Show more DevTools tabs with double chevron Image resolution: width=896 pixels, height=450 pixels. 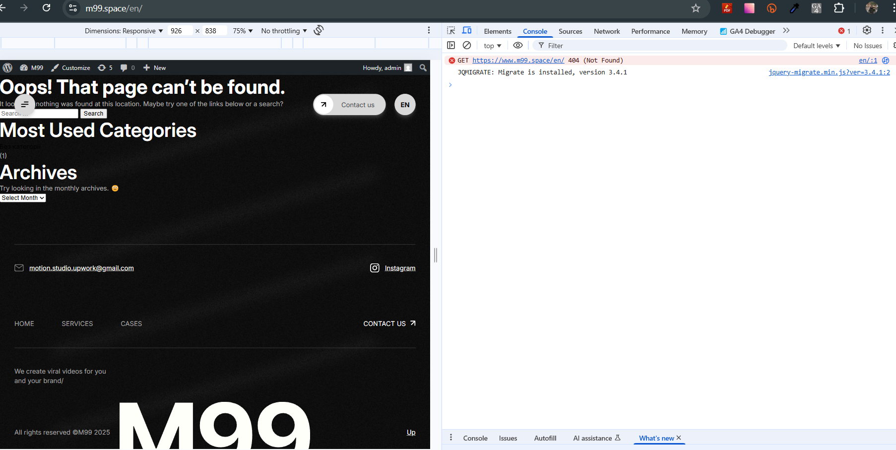point(786,31)
